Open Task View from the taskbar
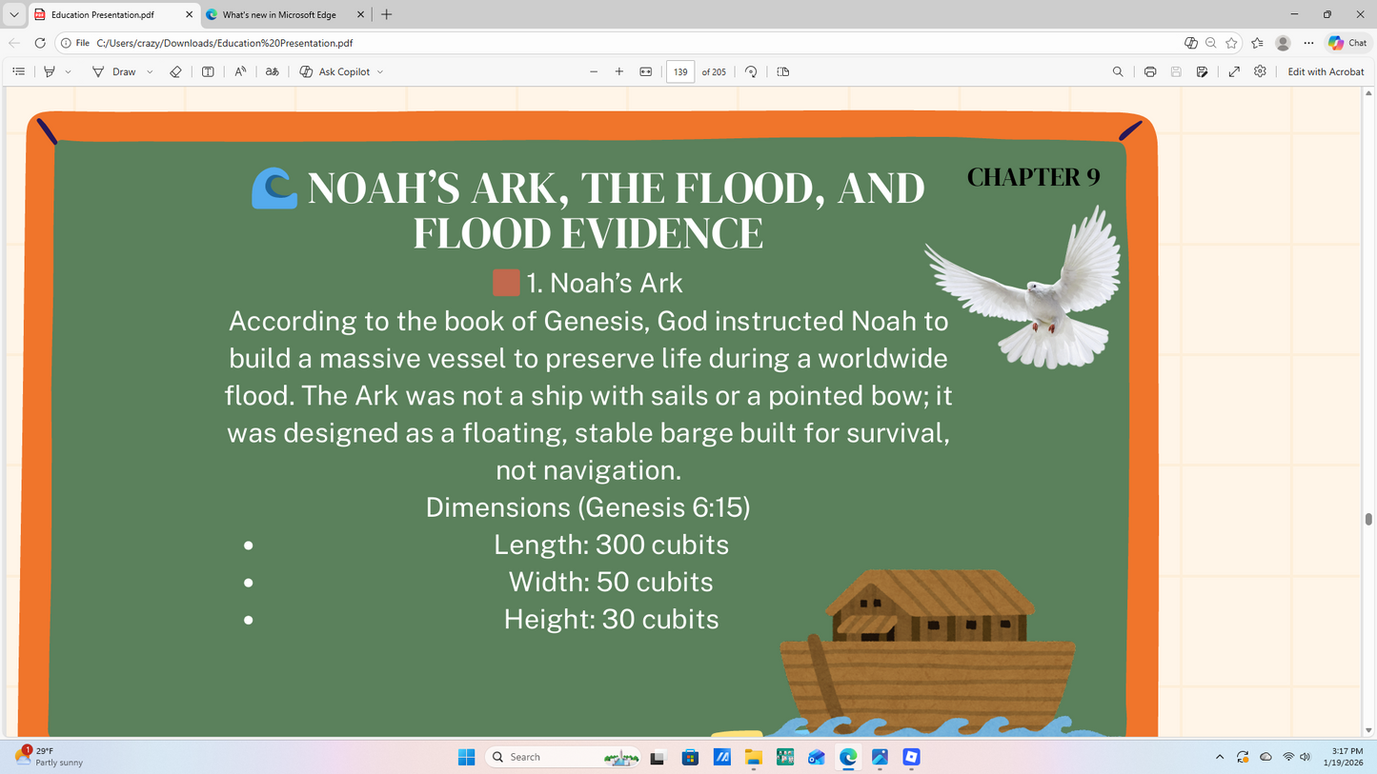 click(x=658, y=757)
